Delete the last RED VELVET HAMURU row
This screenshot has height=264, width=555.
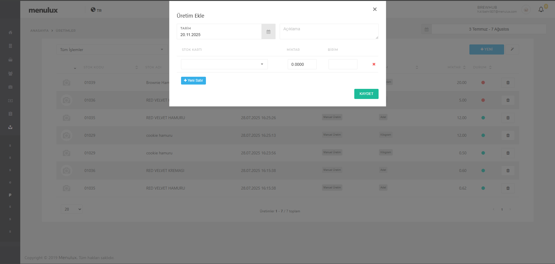pyautogui.click(x=508, y=188)
